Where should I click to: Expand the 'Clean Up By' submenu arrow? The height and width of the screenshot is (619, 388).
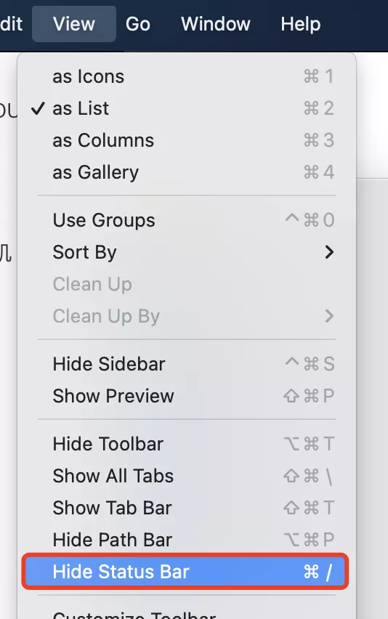(x=329, y=316)
